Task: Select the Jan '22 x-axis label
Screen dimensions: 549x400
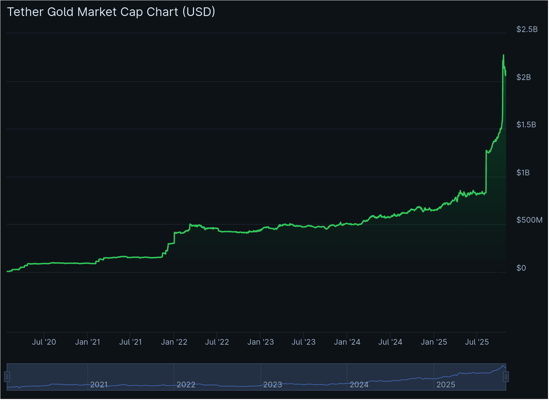Action: [174, 342]
